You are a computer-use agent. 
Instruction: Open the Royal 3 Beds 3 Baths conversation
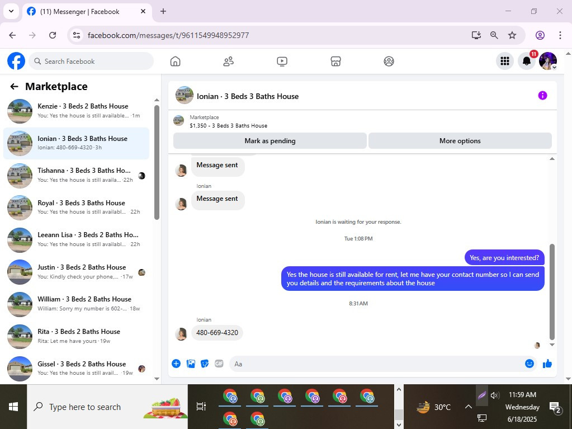coord(76,207)
